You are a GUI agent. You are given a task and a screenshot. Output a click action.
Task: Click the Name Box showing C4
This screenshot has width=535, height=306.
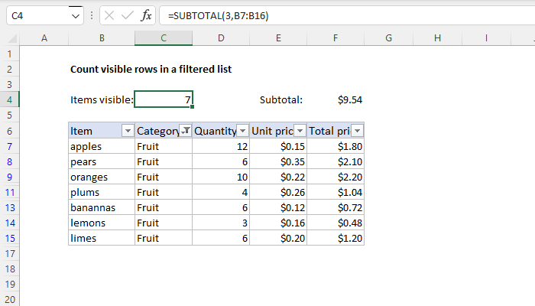coord(34,15)
